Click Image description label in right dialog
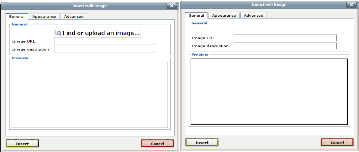359x152 pixels. point(210,46)
